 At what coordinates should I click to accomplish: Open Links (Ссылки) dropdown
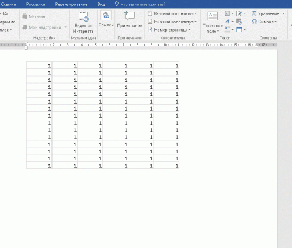[x=106, y=22]
